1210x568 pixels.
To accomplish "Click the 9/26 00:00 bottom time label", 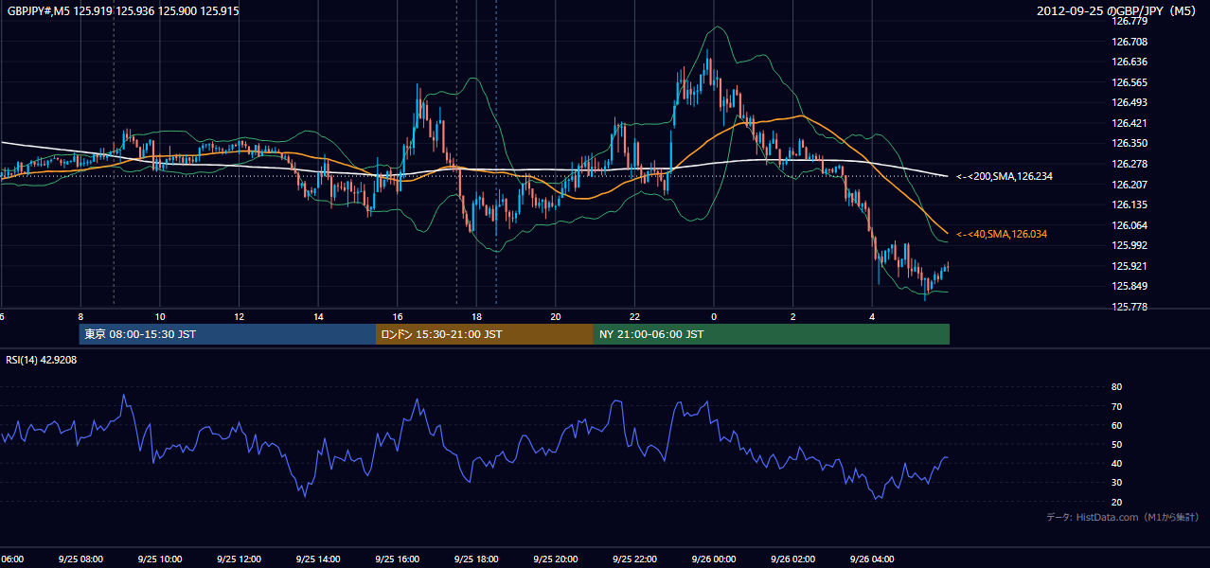I will click(714, 559).
